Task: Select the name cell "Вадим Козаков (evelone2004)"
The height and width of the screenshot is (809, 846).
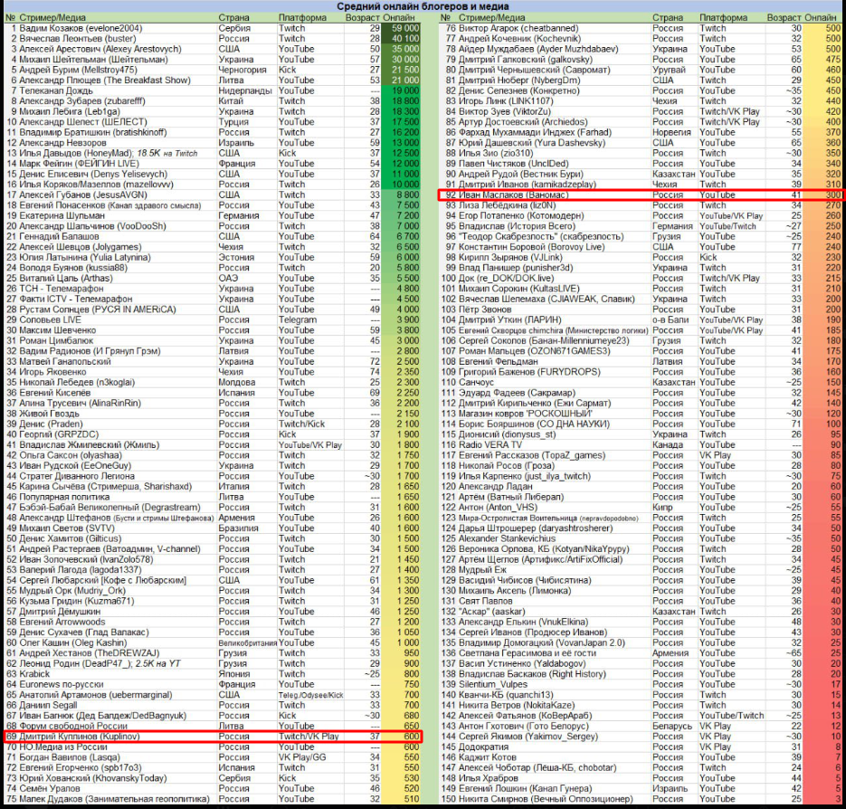Action: pyautogui.click(x=81, y=28)
